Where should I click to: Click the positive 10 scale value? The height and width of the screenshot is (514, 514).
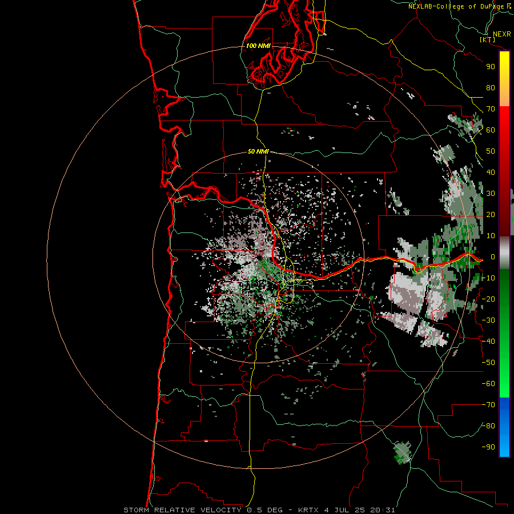tap(491, 236)
